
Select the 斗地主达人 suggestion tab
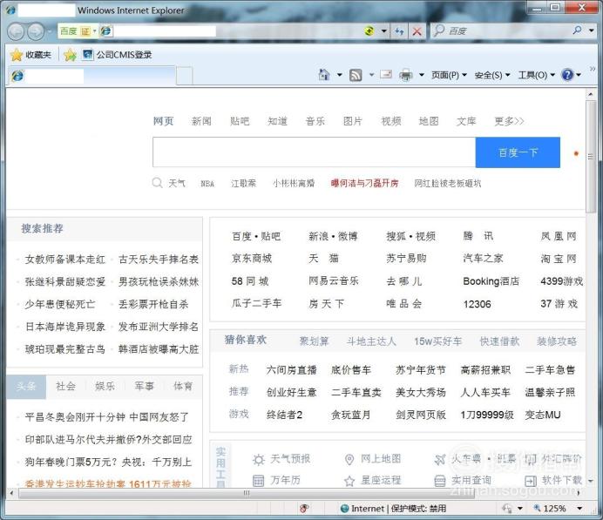click(371, 341)
